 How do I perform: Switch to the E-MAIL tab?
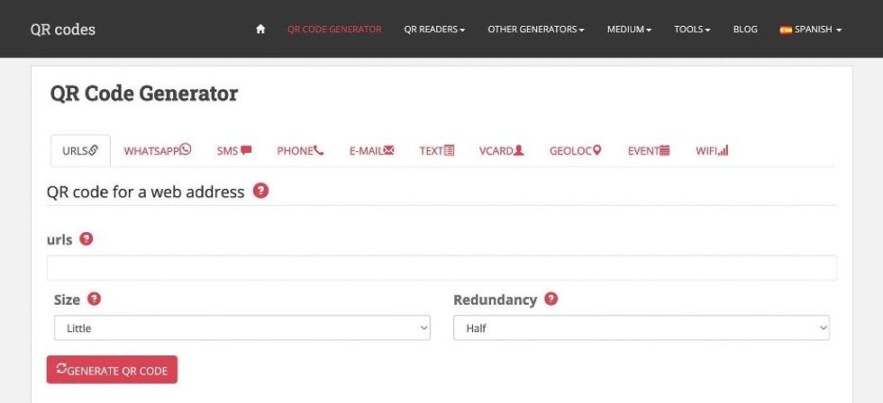(371, 150)
